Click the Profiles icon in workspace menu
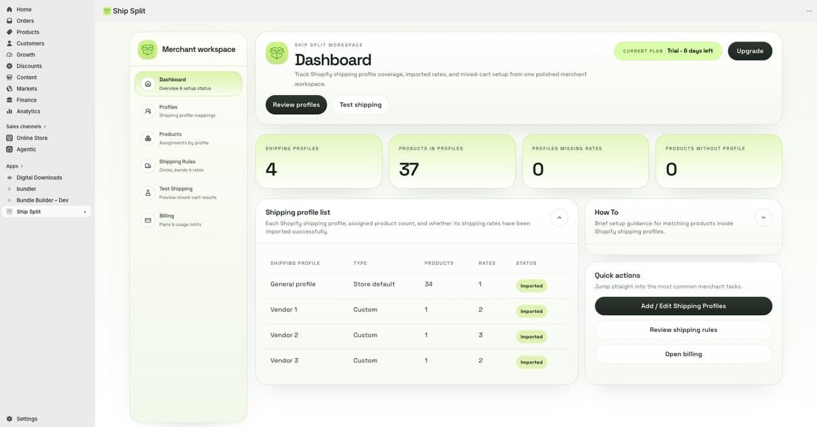This screenshot has height=427, width=817. [148, 111]
